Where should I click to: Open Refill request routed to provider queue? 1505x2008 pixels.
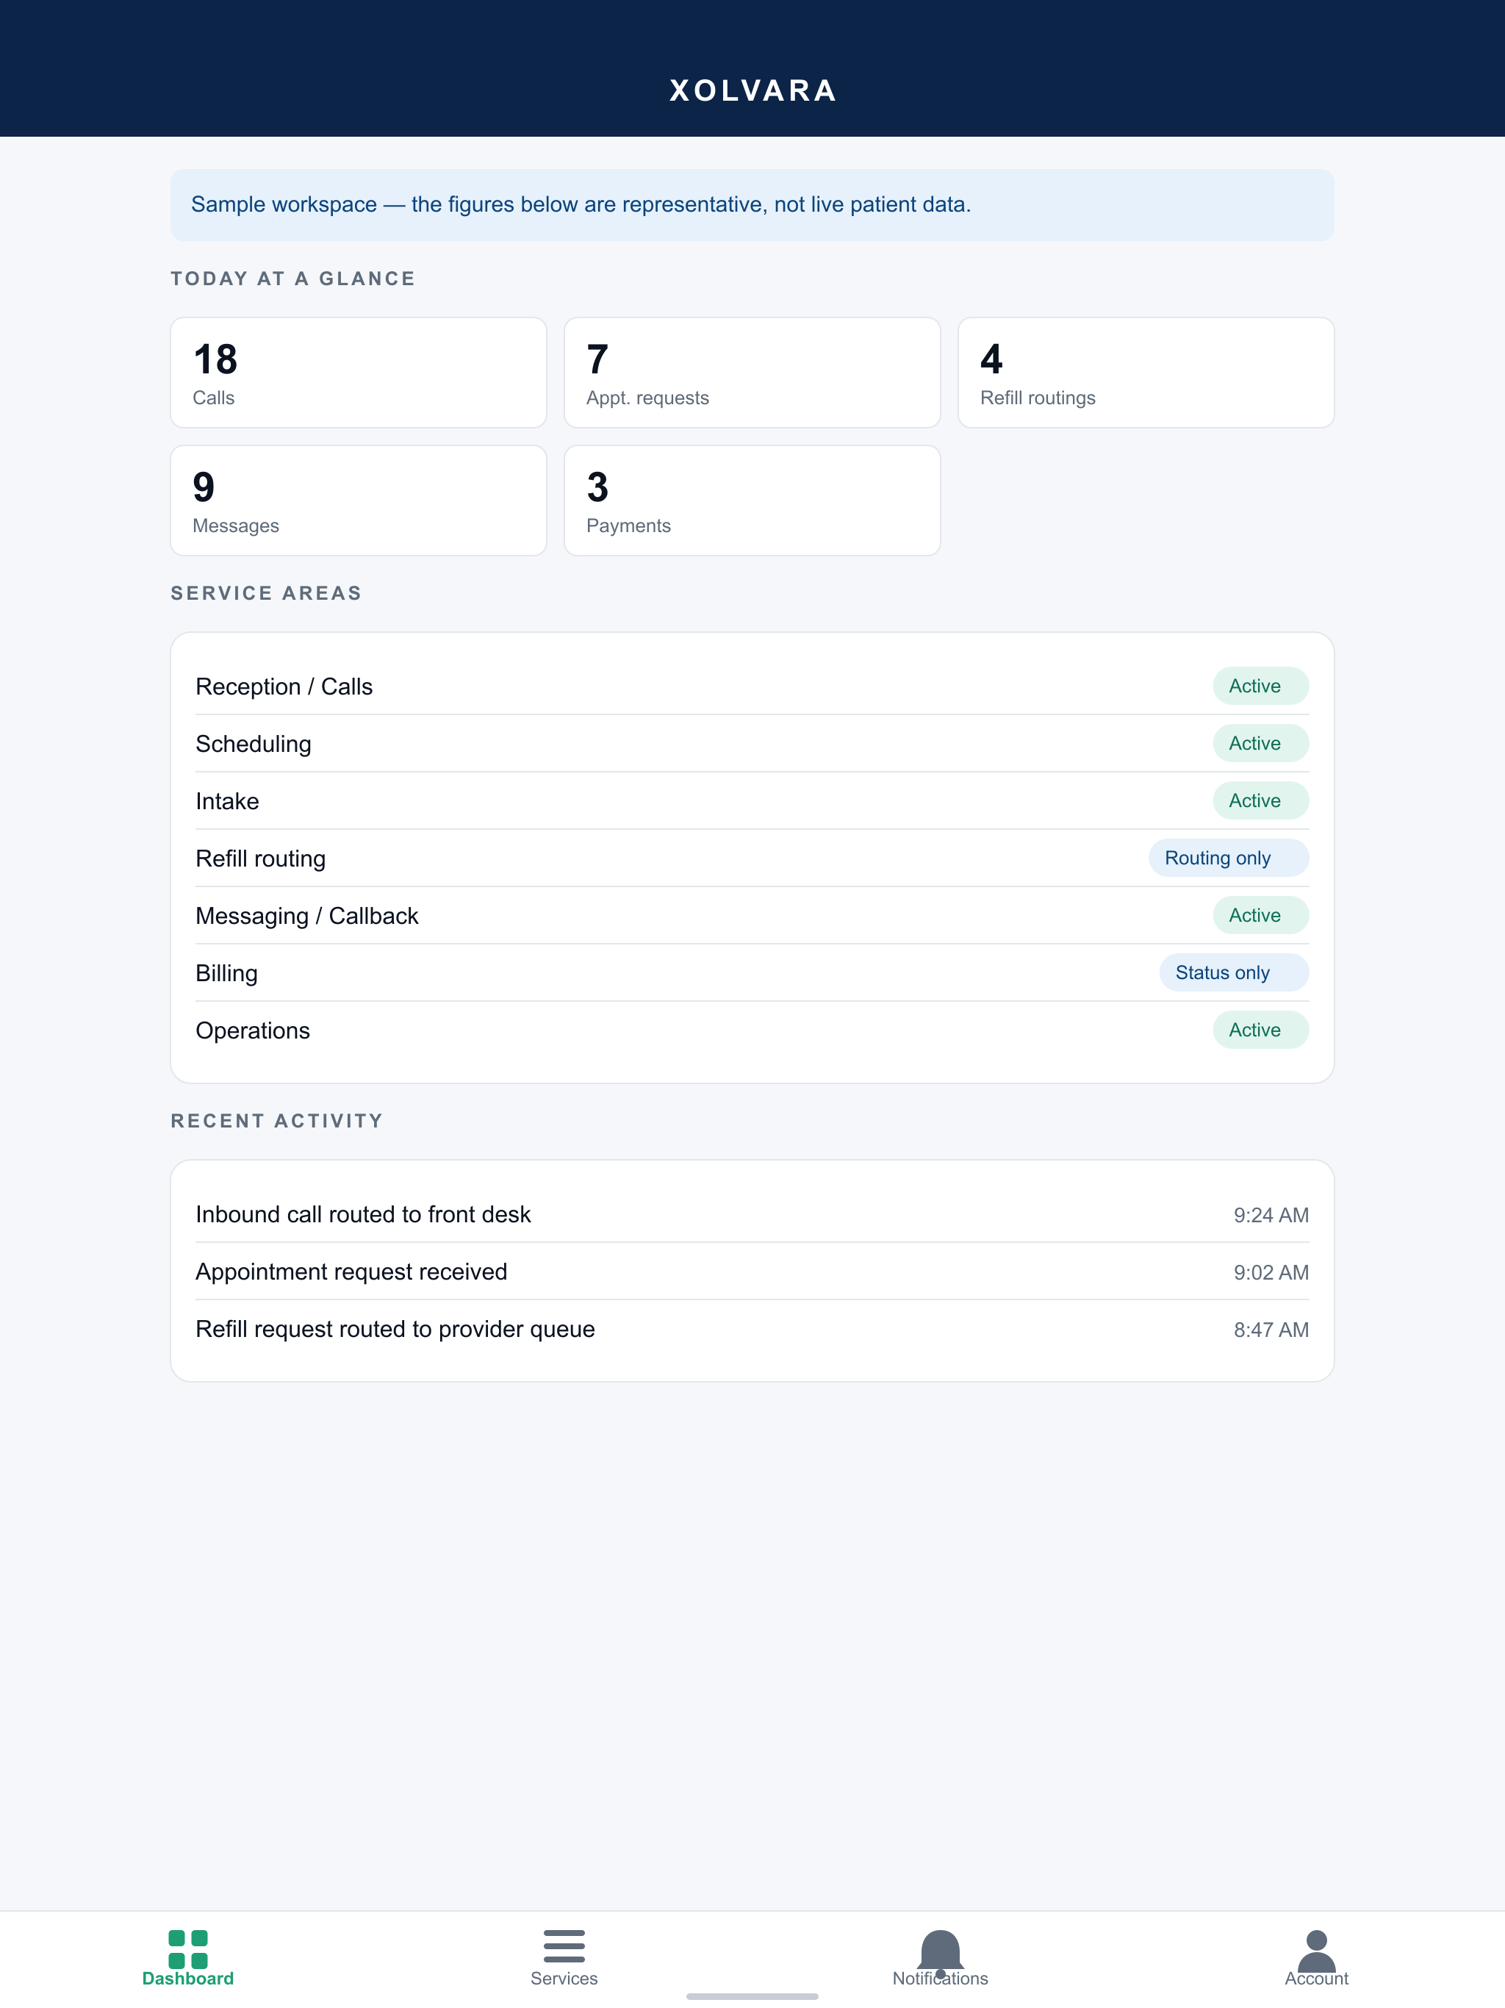(x=752, y=1329)
